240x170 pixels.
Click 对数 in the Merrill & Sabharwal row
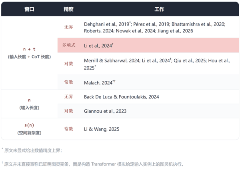coord(68,64)
